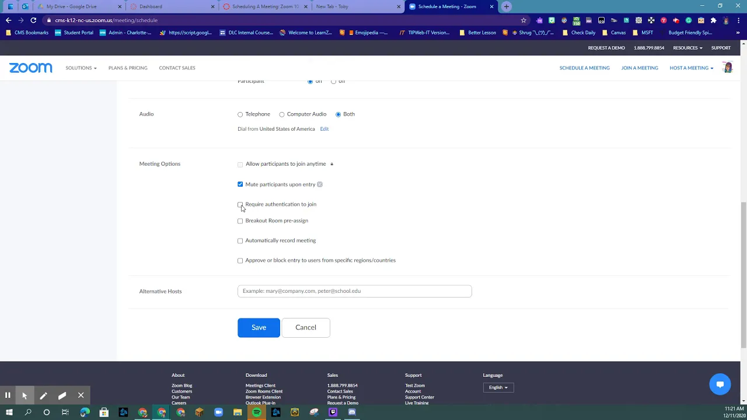This screenshot has width=747, height=420.
Task: Open Zoom Blog footer link
Action: click(x=181, y=386)
